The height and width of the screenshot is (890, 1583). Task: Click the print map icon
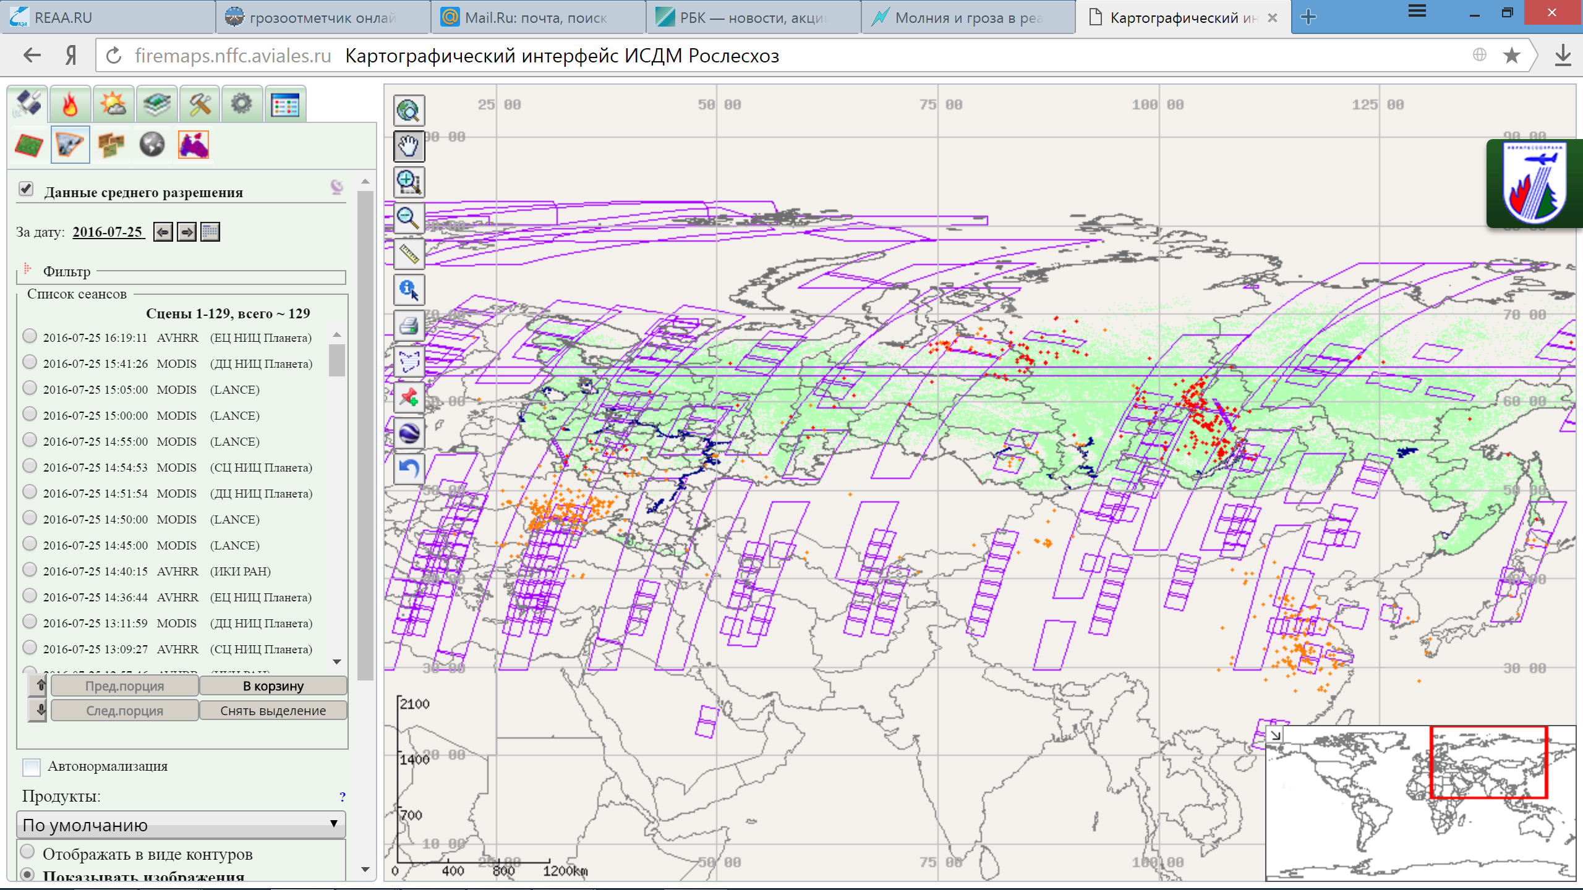409,326
